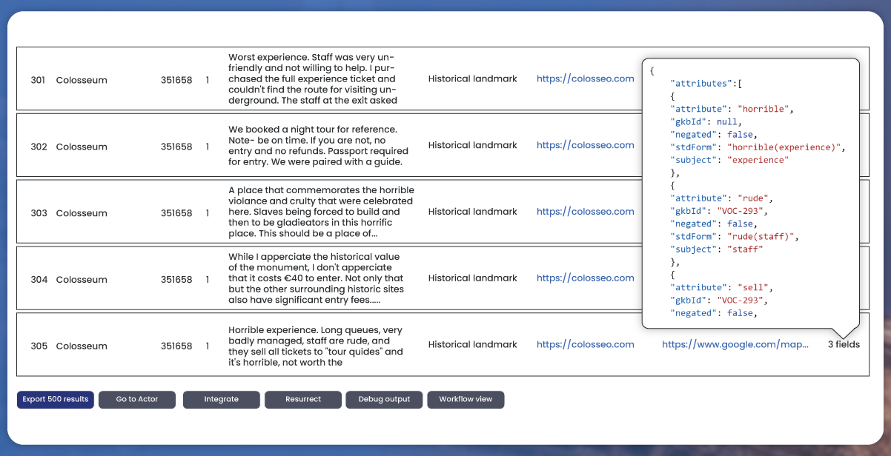Click the Resurrect button
The width and height of the screenshot is (891, 456).
[x=303, y=400]
